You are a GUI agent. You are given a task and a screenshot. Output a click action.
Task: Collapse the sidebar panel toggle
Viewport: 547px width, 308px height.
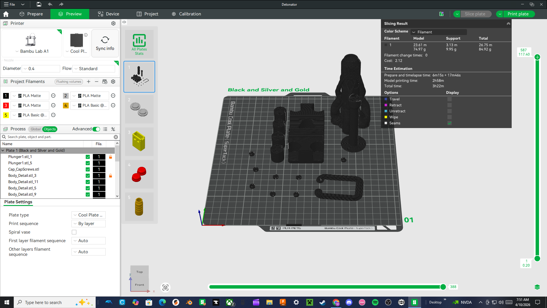point(124,22)
